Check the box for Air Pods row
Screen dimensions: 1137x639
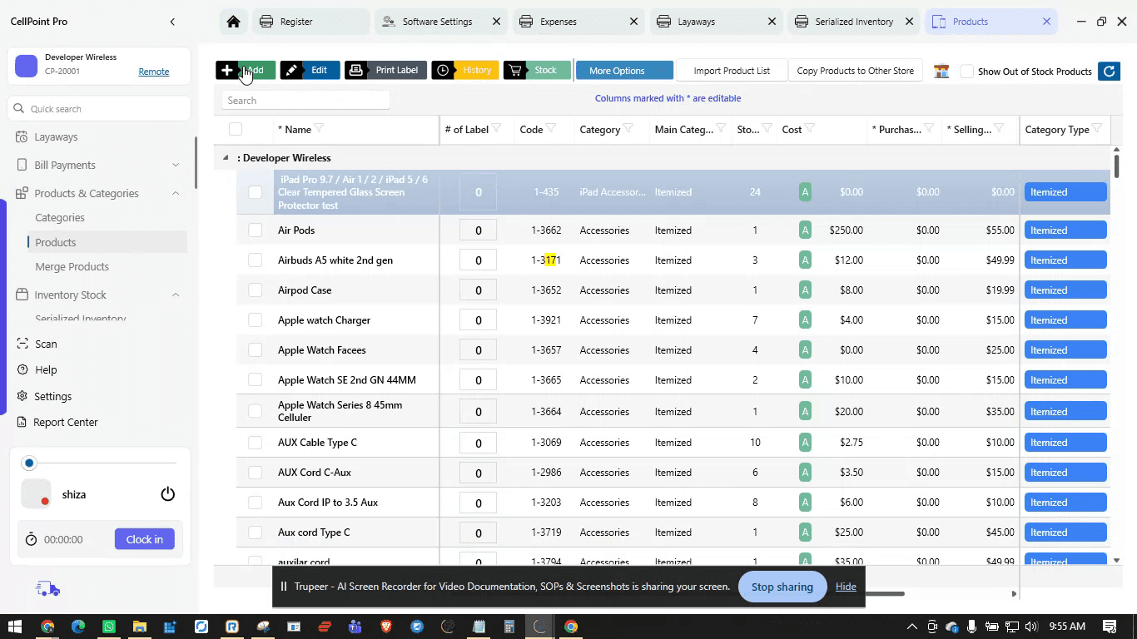coord(256,230)
